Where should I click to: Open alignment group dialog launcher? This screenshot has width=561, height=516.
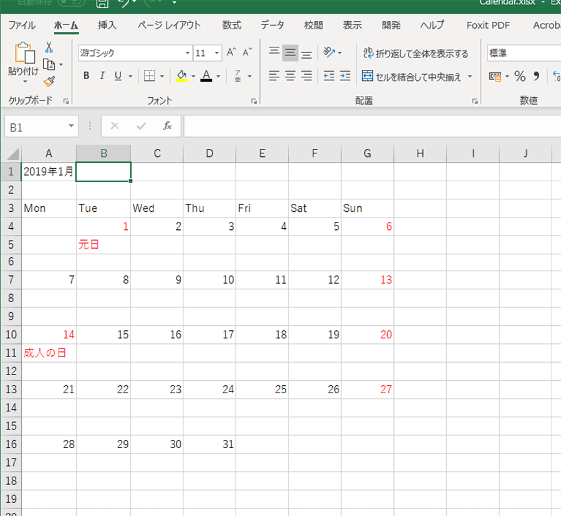point(475,101)
